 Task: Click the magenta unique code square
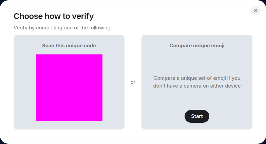click(69, 88)
